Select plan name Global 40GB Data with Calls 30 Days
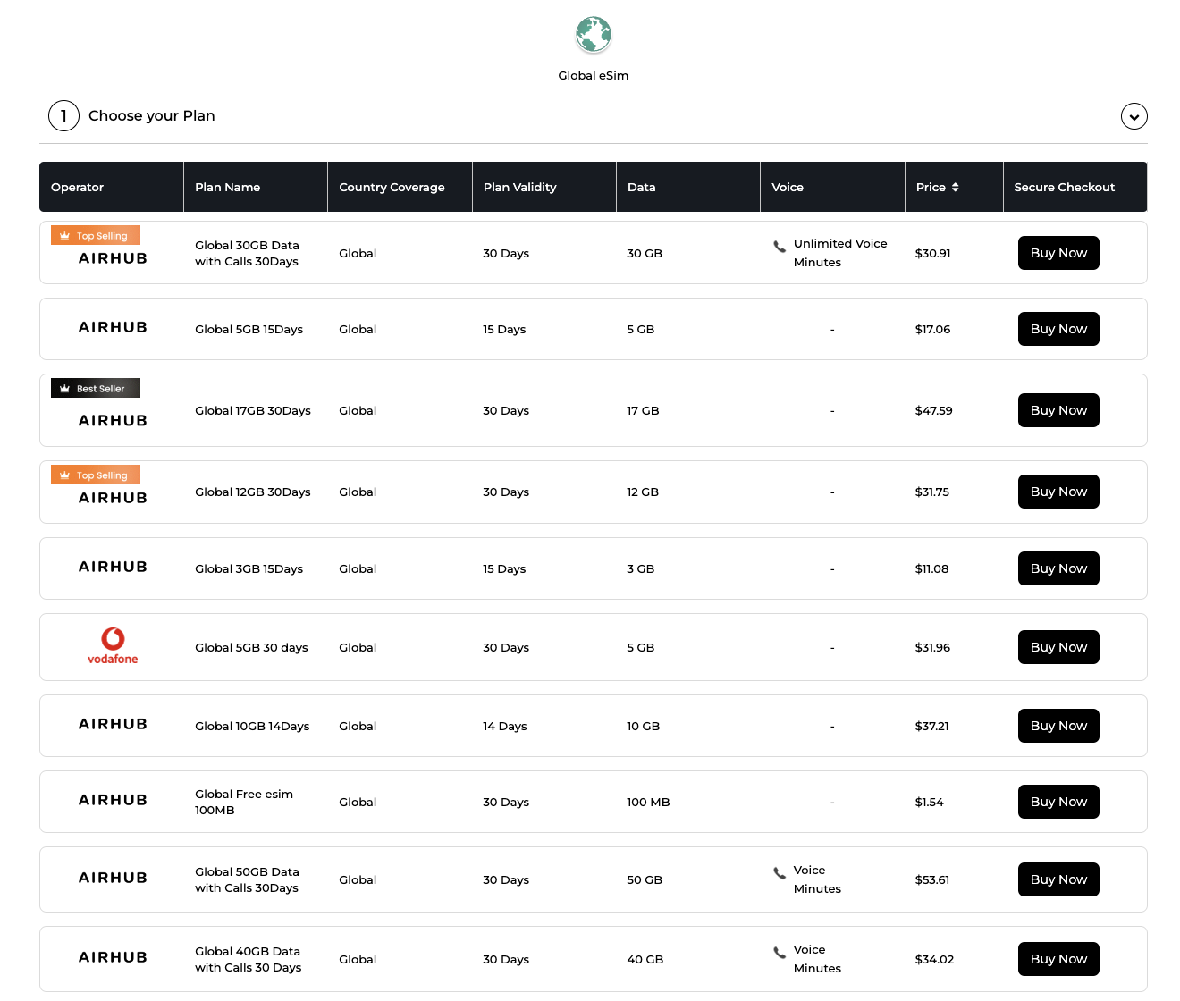The image size is (1180, 1001). 249,959
